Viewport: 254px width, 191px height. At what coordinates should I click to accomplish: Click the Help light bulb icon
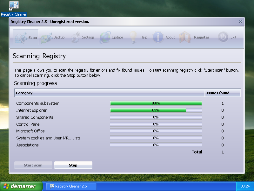[x=133, y=37]
